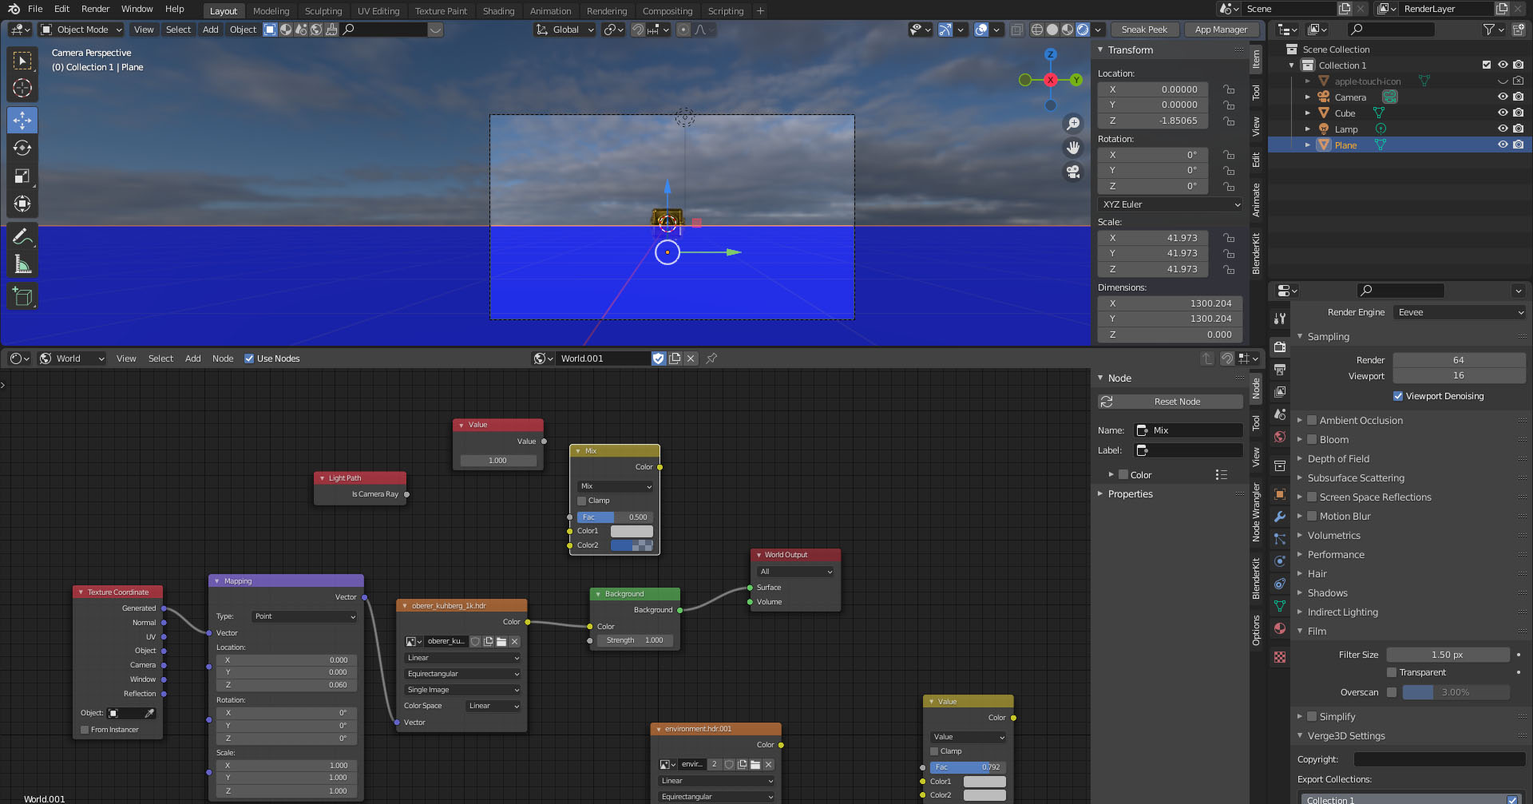Open the World shader type dropdown

[72, 358]
